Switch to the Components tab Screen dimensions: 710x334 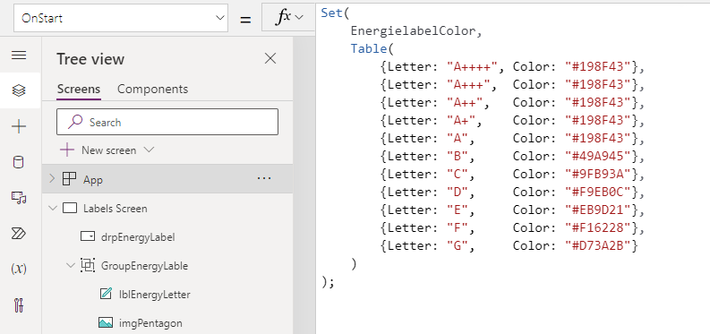pyautogui.click(x=152, y=90)
